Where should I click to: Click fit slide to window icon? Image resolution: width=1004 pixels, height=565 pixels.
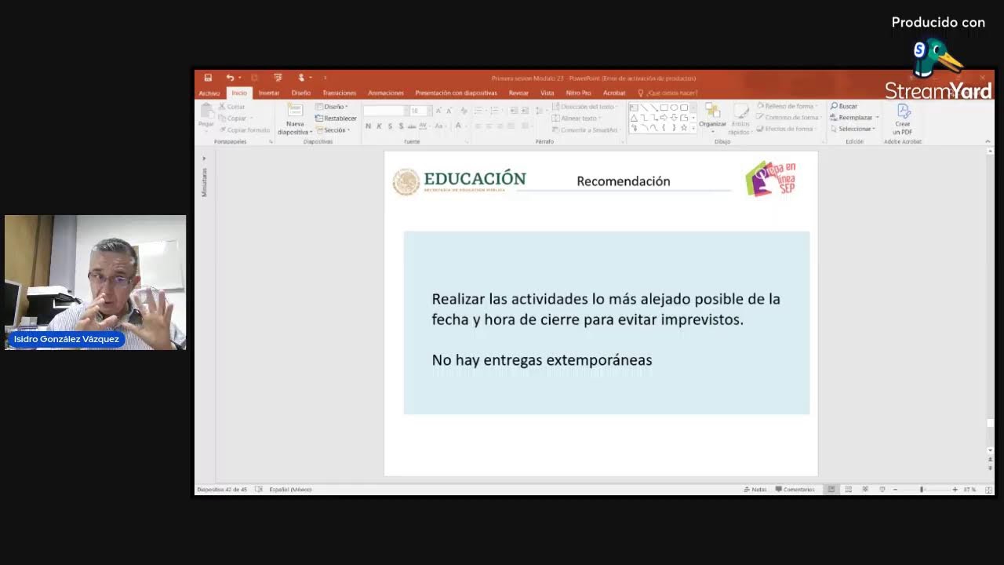[987, 489]
